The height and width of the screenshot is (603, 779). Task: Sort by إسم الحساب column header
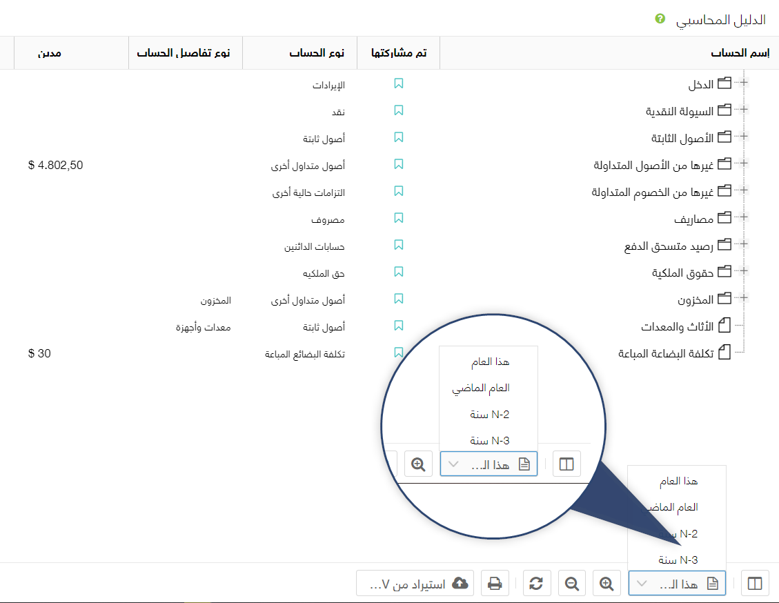[x=740, y=52]
